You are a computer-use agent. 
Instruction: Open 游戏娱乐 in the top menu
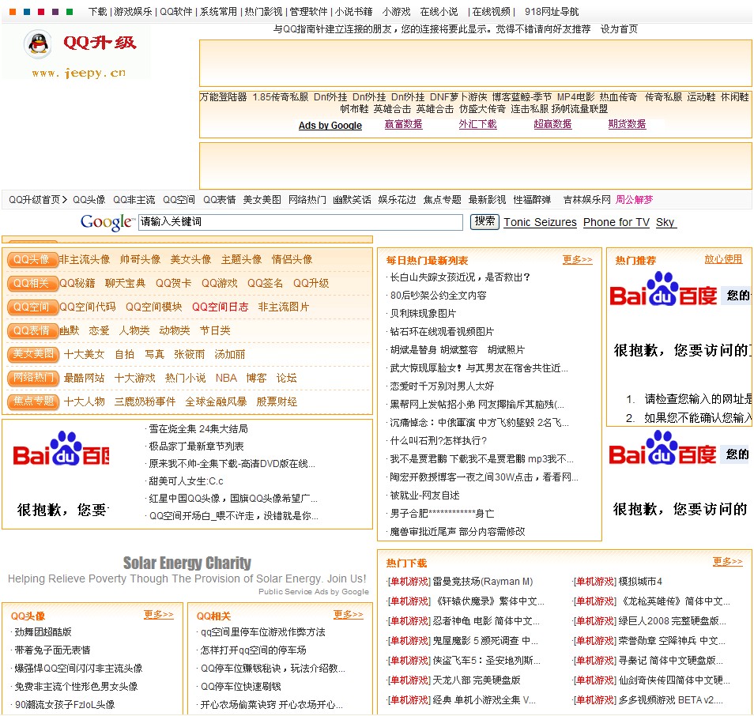point(133,12)
